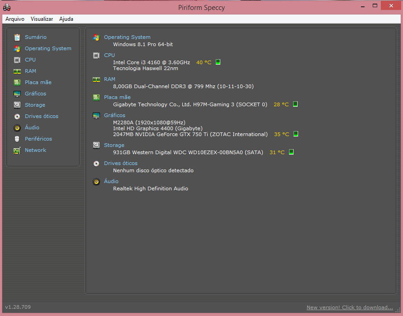403x316 pixels.
Task: Click 'Windows 8.1 Pro 64-bit' text
Action: [x=143, y=44]
